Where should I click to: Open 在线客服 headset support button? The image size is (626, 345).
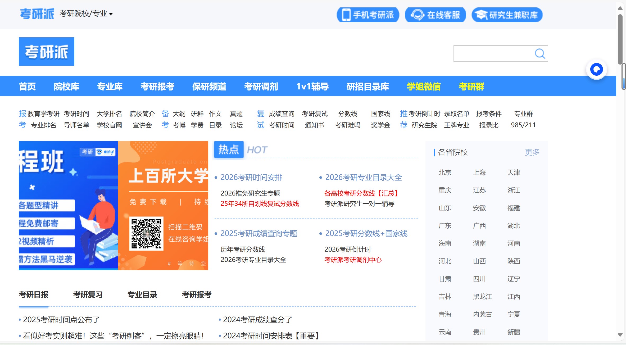click(436, 15)
